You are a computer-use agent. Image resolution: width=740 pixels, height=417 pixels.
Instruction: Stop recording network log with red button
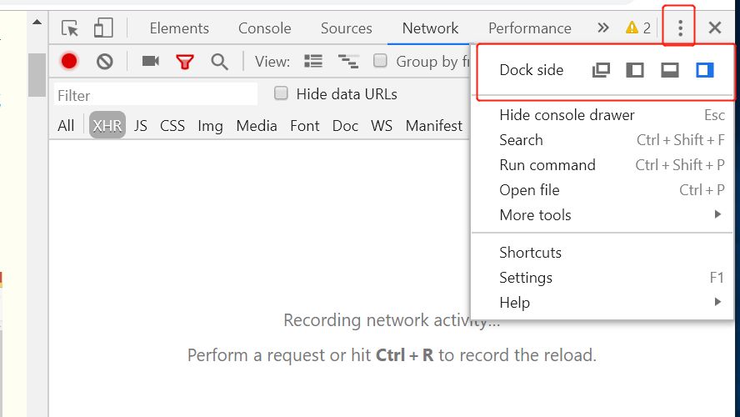click(69, 61)
